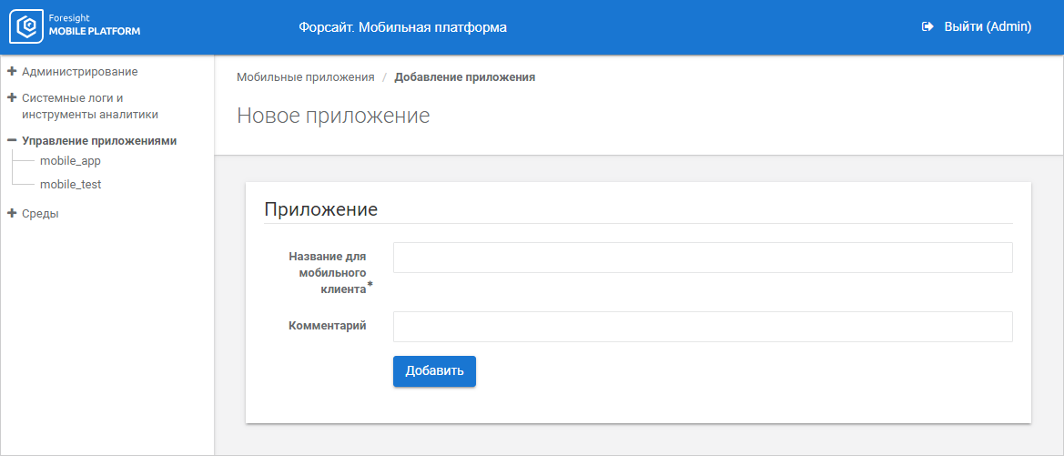Log out via Выйти (Admin)
This screenshot has width=1064, height=456.
(x=988, y=27)
